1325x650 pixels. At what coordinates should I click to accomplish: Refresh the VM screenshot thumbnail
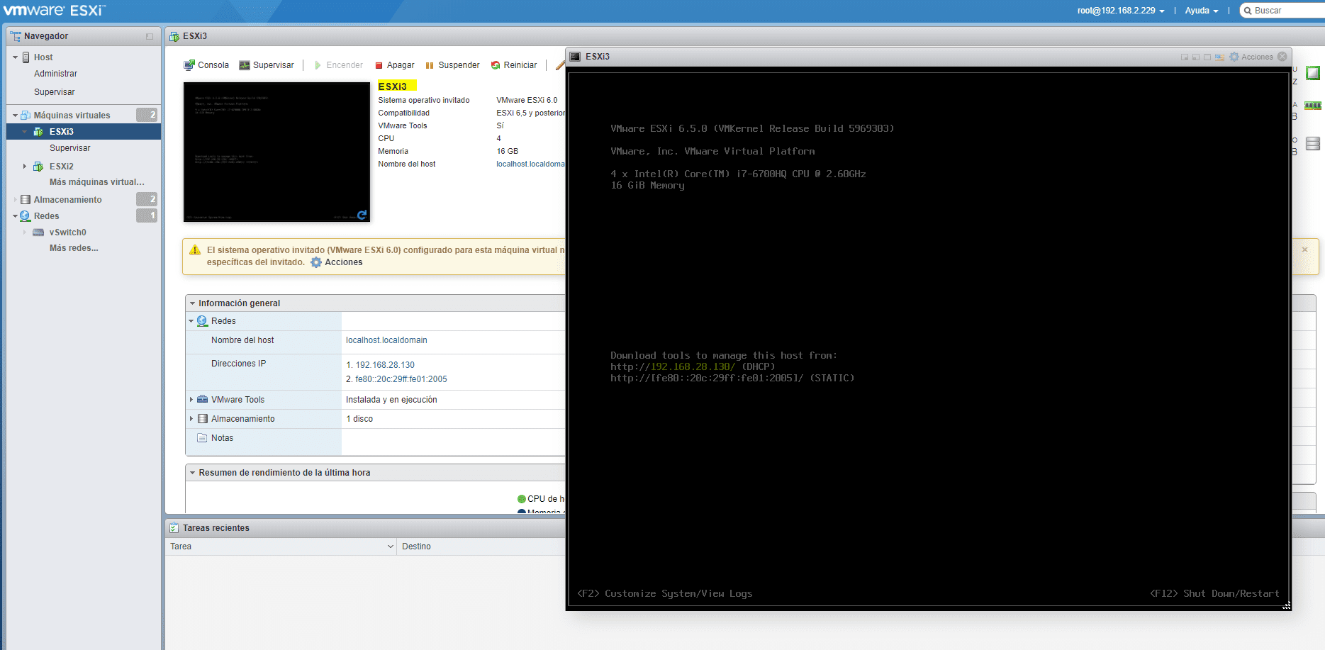click(362, 215)
